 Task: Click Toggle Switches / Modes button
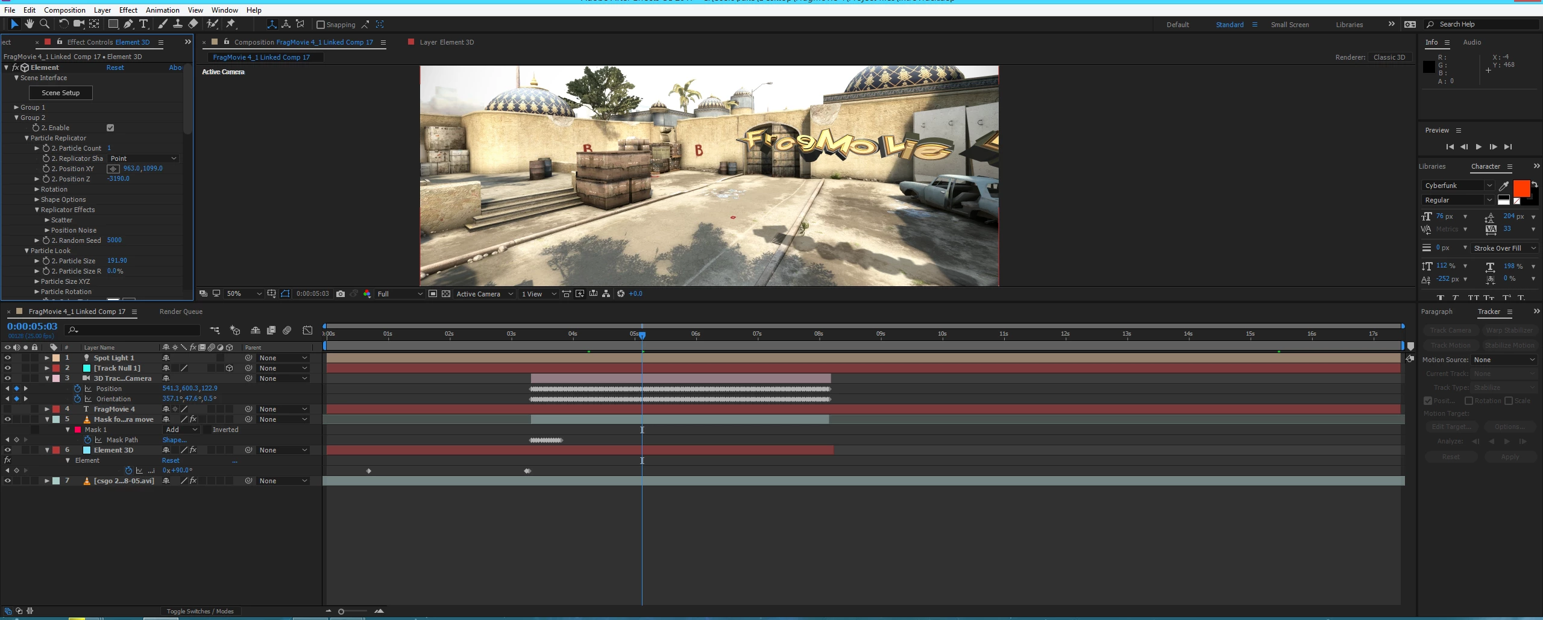tap(200, 611)
